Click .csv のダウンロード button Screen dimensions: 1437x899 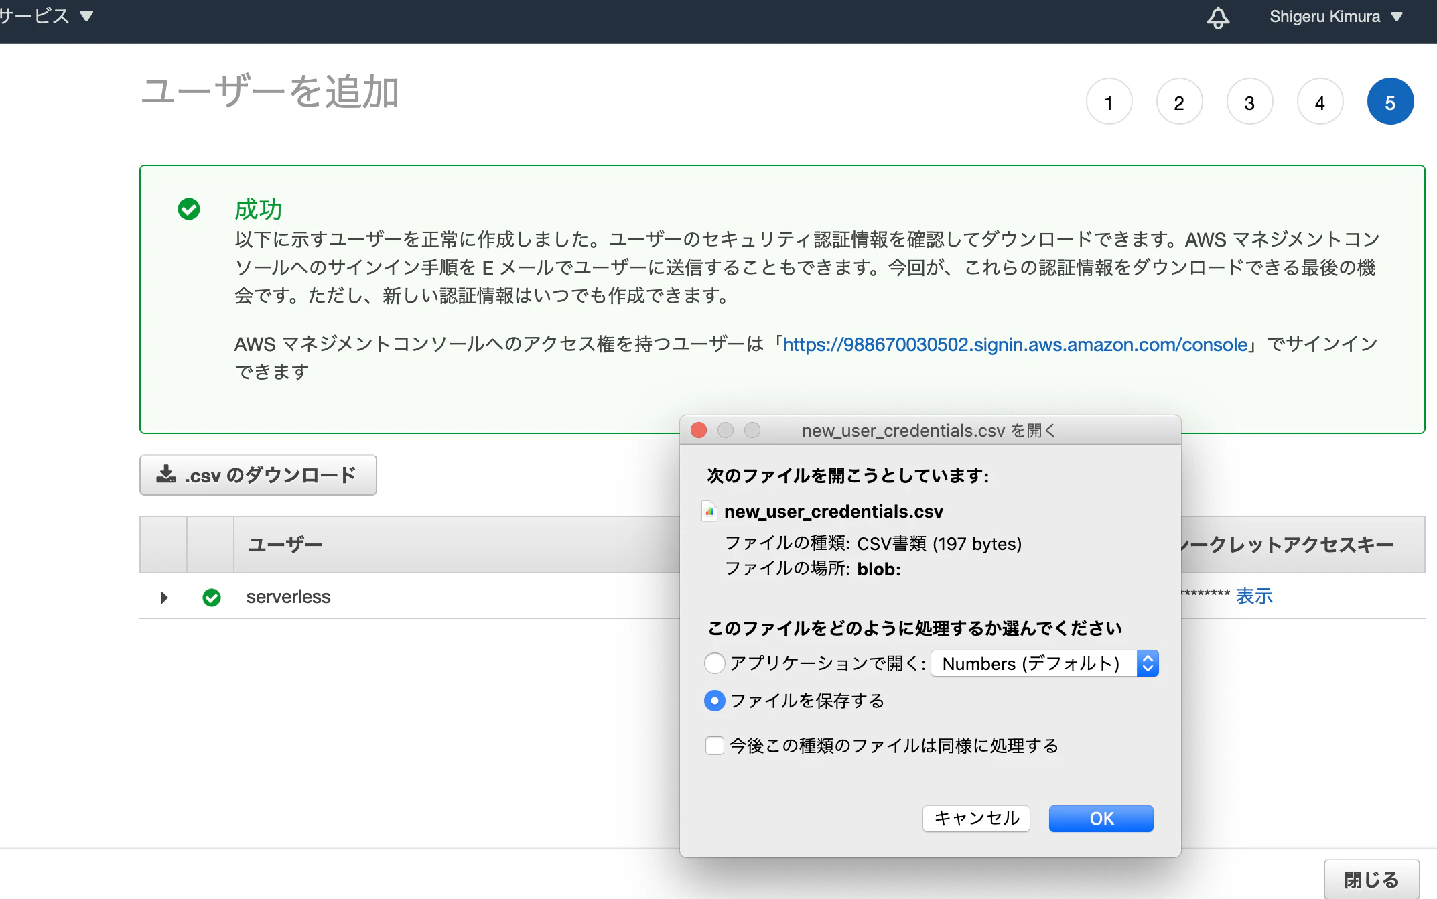tap(258, 475)
